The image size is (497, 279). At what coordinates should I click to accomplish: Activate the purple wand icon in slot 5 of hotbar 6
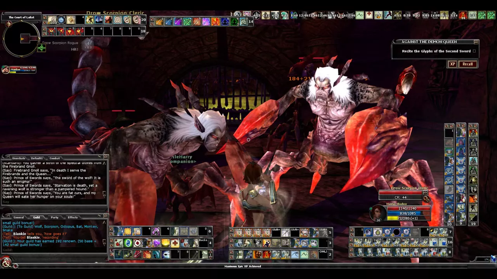[156, 231]
